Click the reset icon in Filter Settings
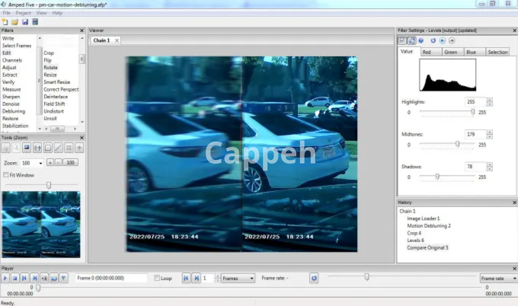The height and width of the screenshot is (306, 518). [x=433, y=41]
